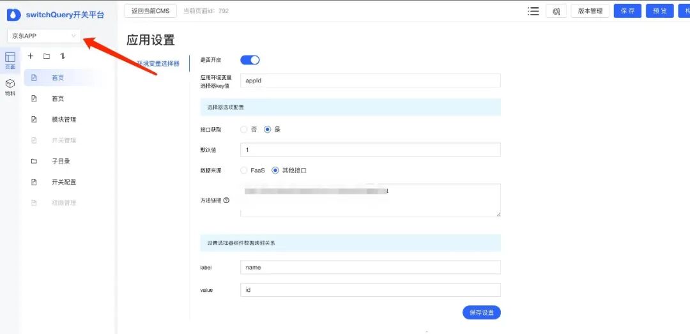Switch to the 环境变量选择器 tab
Image resolution: width=690 pixels, height=334 pixels.
[158, 63]
